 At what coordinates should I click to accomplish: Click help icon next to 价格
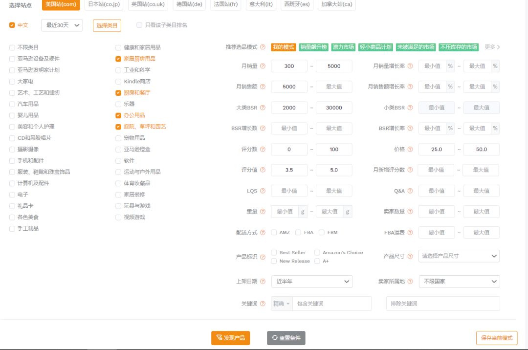pos(410,149)
